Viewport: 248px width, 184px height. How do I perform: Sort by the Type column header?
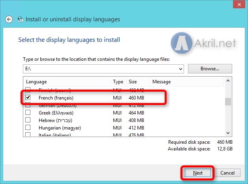pos(118,82)
